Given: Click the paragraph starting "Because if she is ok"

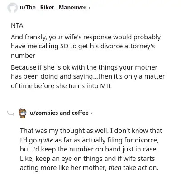Looking at the screenshot, I should [x=88, y=76].
